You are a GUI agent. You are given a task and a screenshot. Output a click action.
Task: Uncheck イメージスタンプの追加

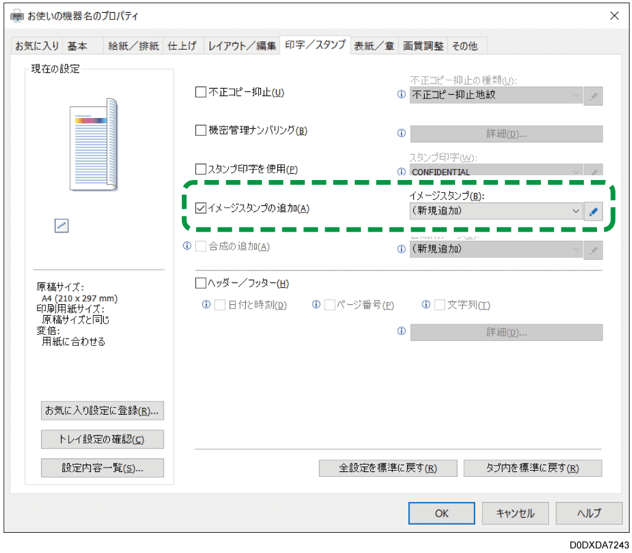(200, 208)
